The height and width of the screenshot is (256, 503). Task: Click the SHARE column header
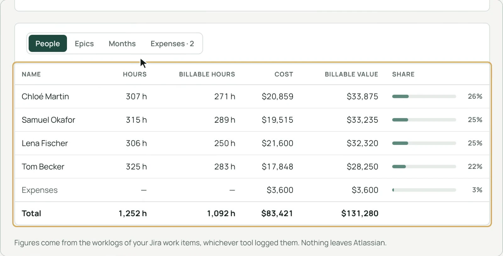(x=403, y=74)
